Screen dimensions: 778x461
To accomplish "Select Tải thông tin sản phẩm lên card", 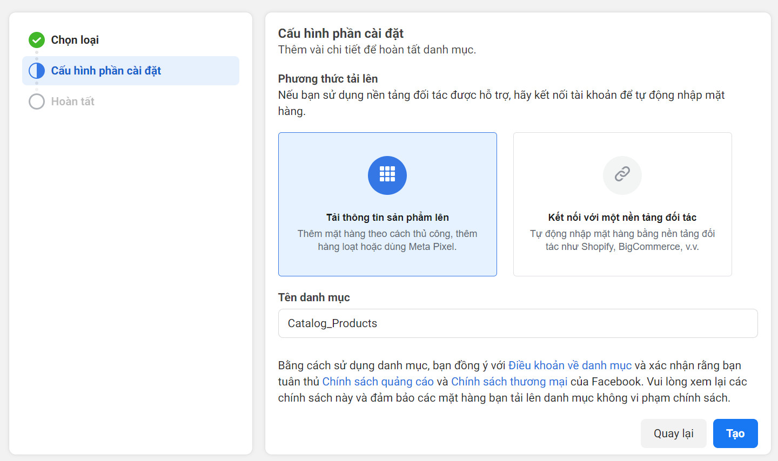I will [x=387, y=204].
